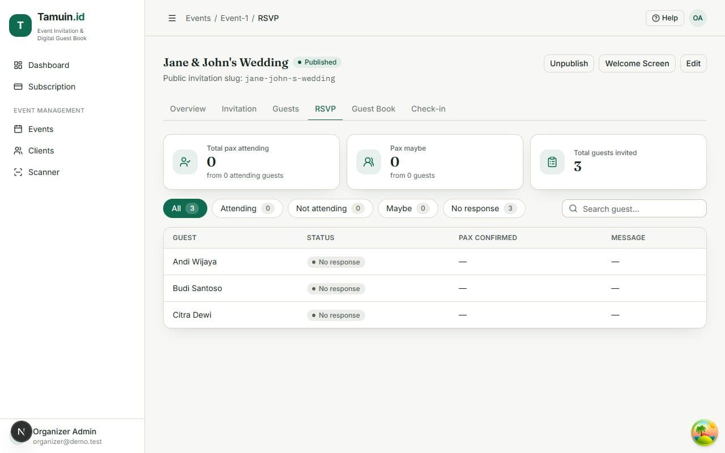The image size is (725, 453).
Task: Click the Unpublish button
Action: tap(569, 63)
